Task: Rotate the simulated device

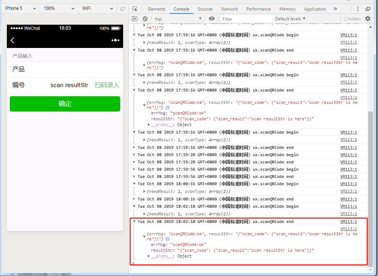Action: tap(123, 9)
